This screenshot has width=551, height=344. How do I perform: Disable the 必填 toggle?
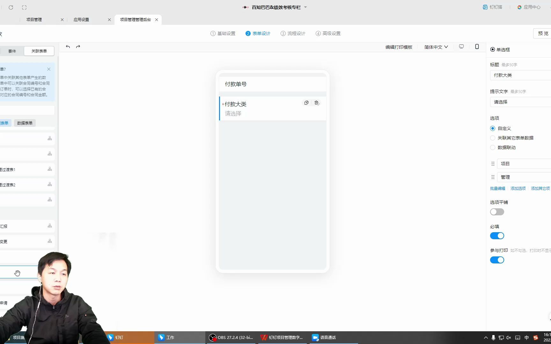[497, 235]
